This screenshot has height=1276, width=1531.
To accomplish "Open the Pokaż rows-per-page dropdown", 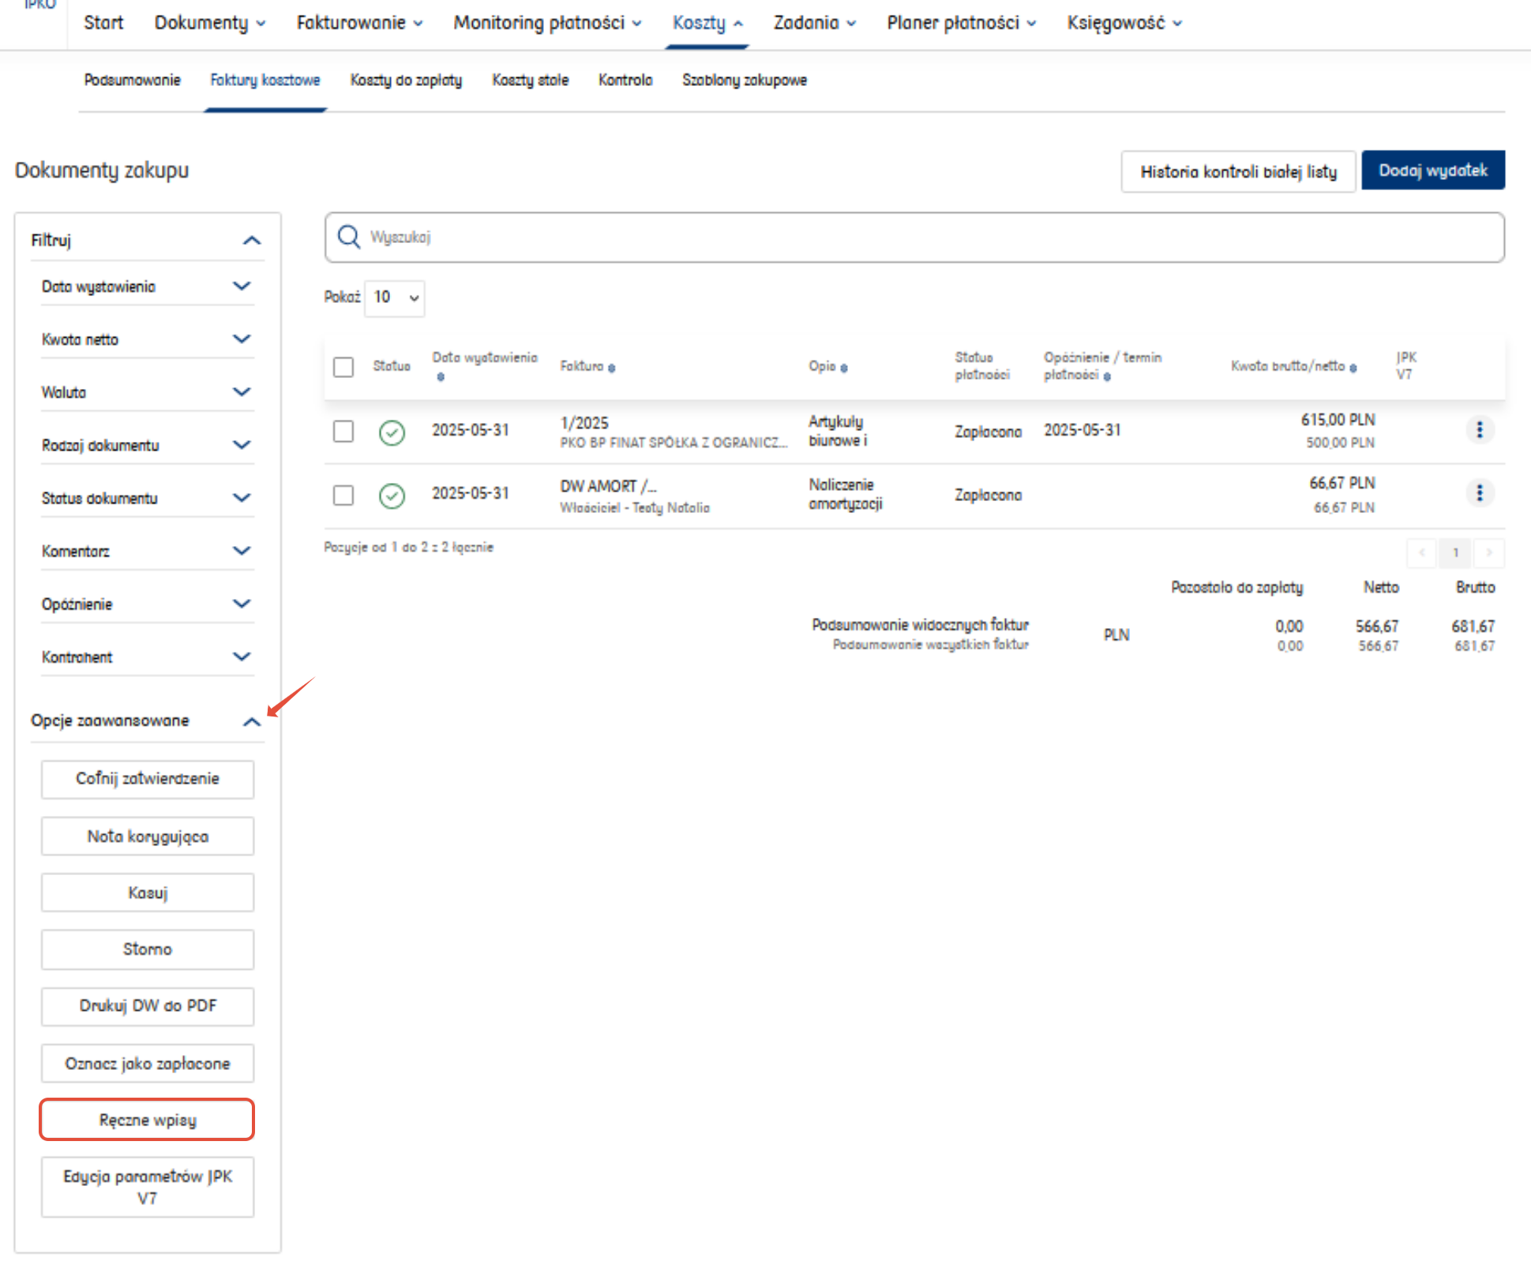I will (x=395, y=298).
